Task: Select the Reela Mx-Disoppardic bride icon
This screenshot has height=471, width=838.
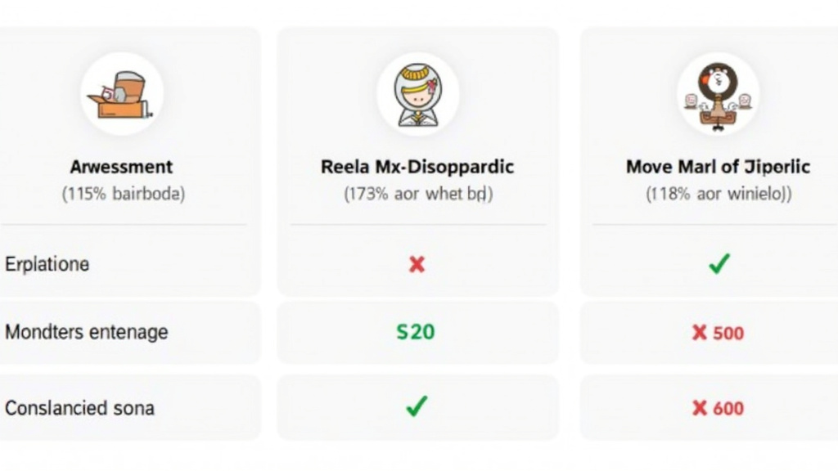Action: [x=418, y=92]
